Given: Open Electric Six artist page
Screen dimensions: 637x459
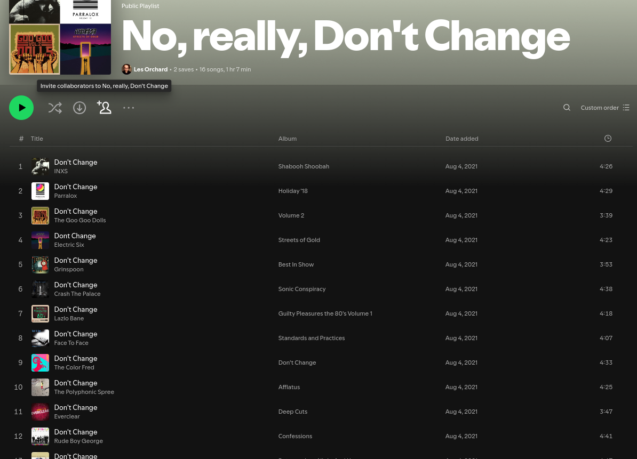Looking at the screenshot, I should pos(69,245).
